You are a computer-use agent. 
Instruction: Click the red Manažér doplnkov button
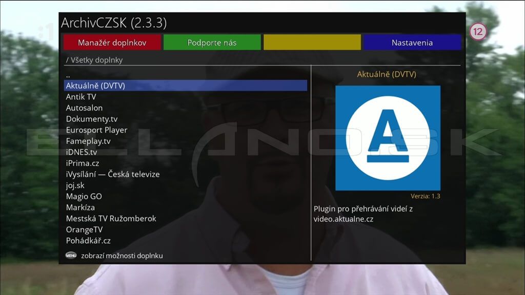coord(112,43)
